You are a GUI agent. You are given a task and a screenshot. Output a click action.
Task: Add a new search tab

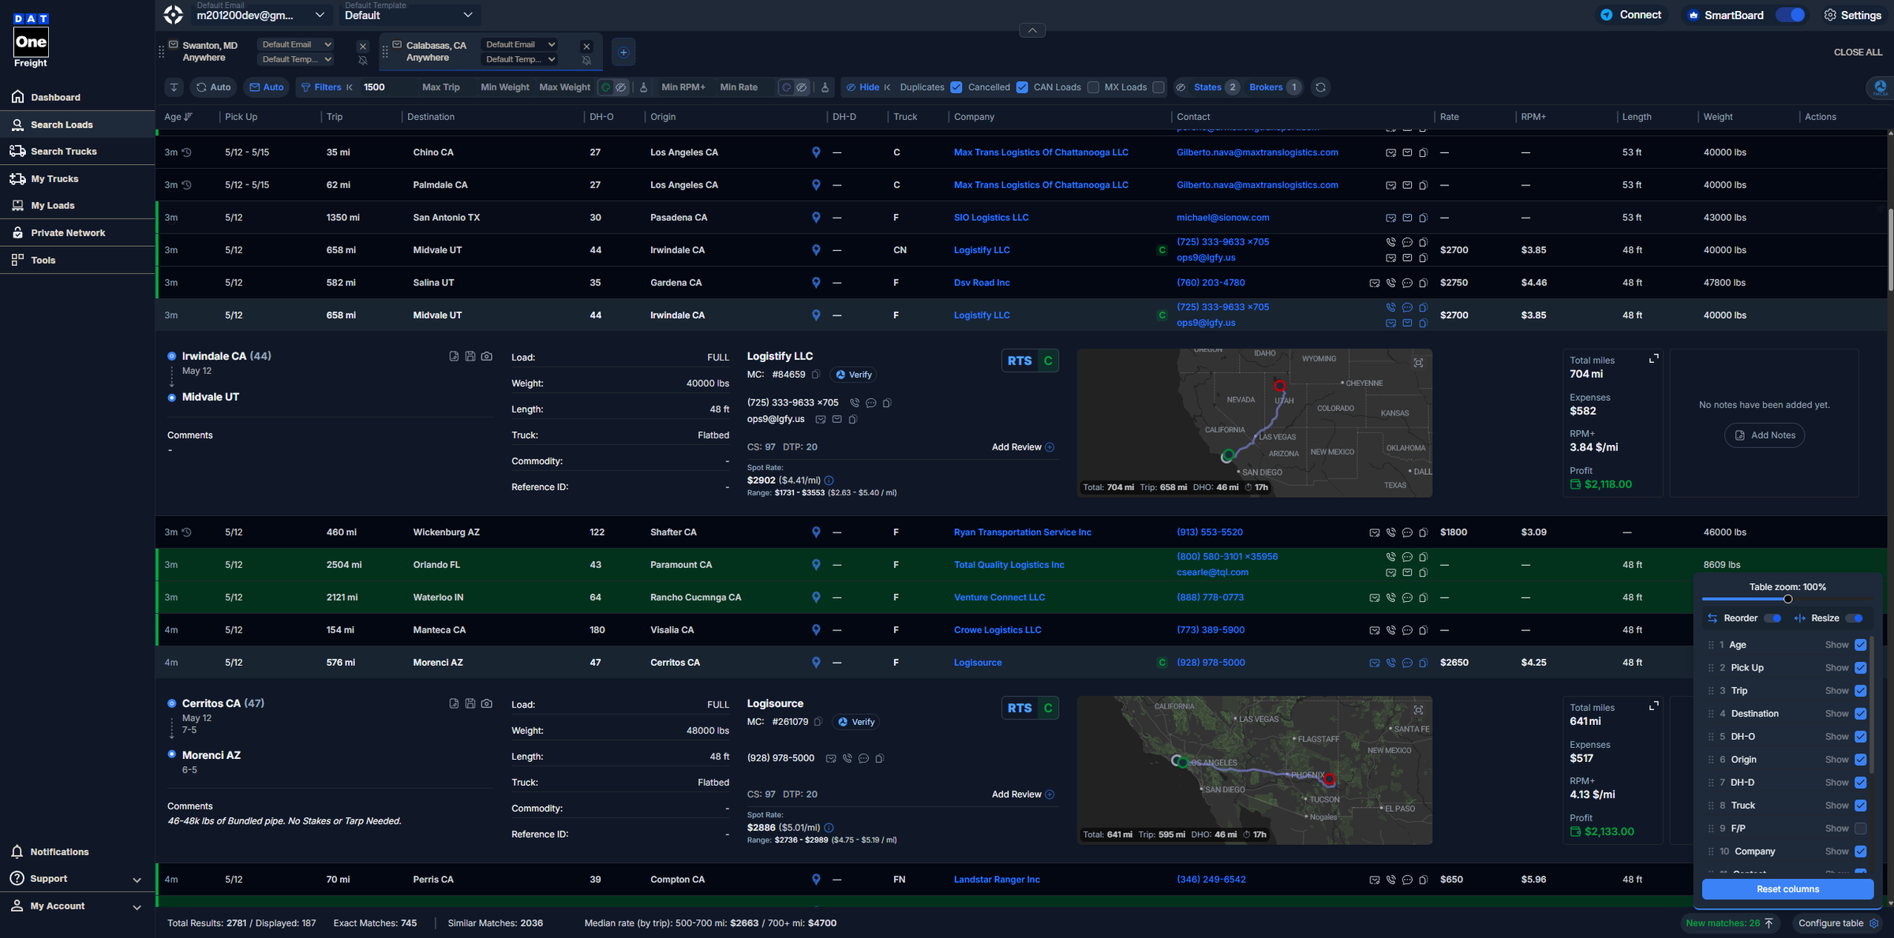623,52
